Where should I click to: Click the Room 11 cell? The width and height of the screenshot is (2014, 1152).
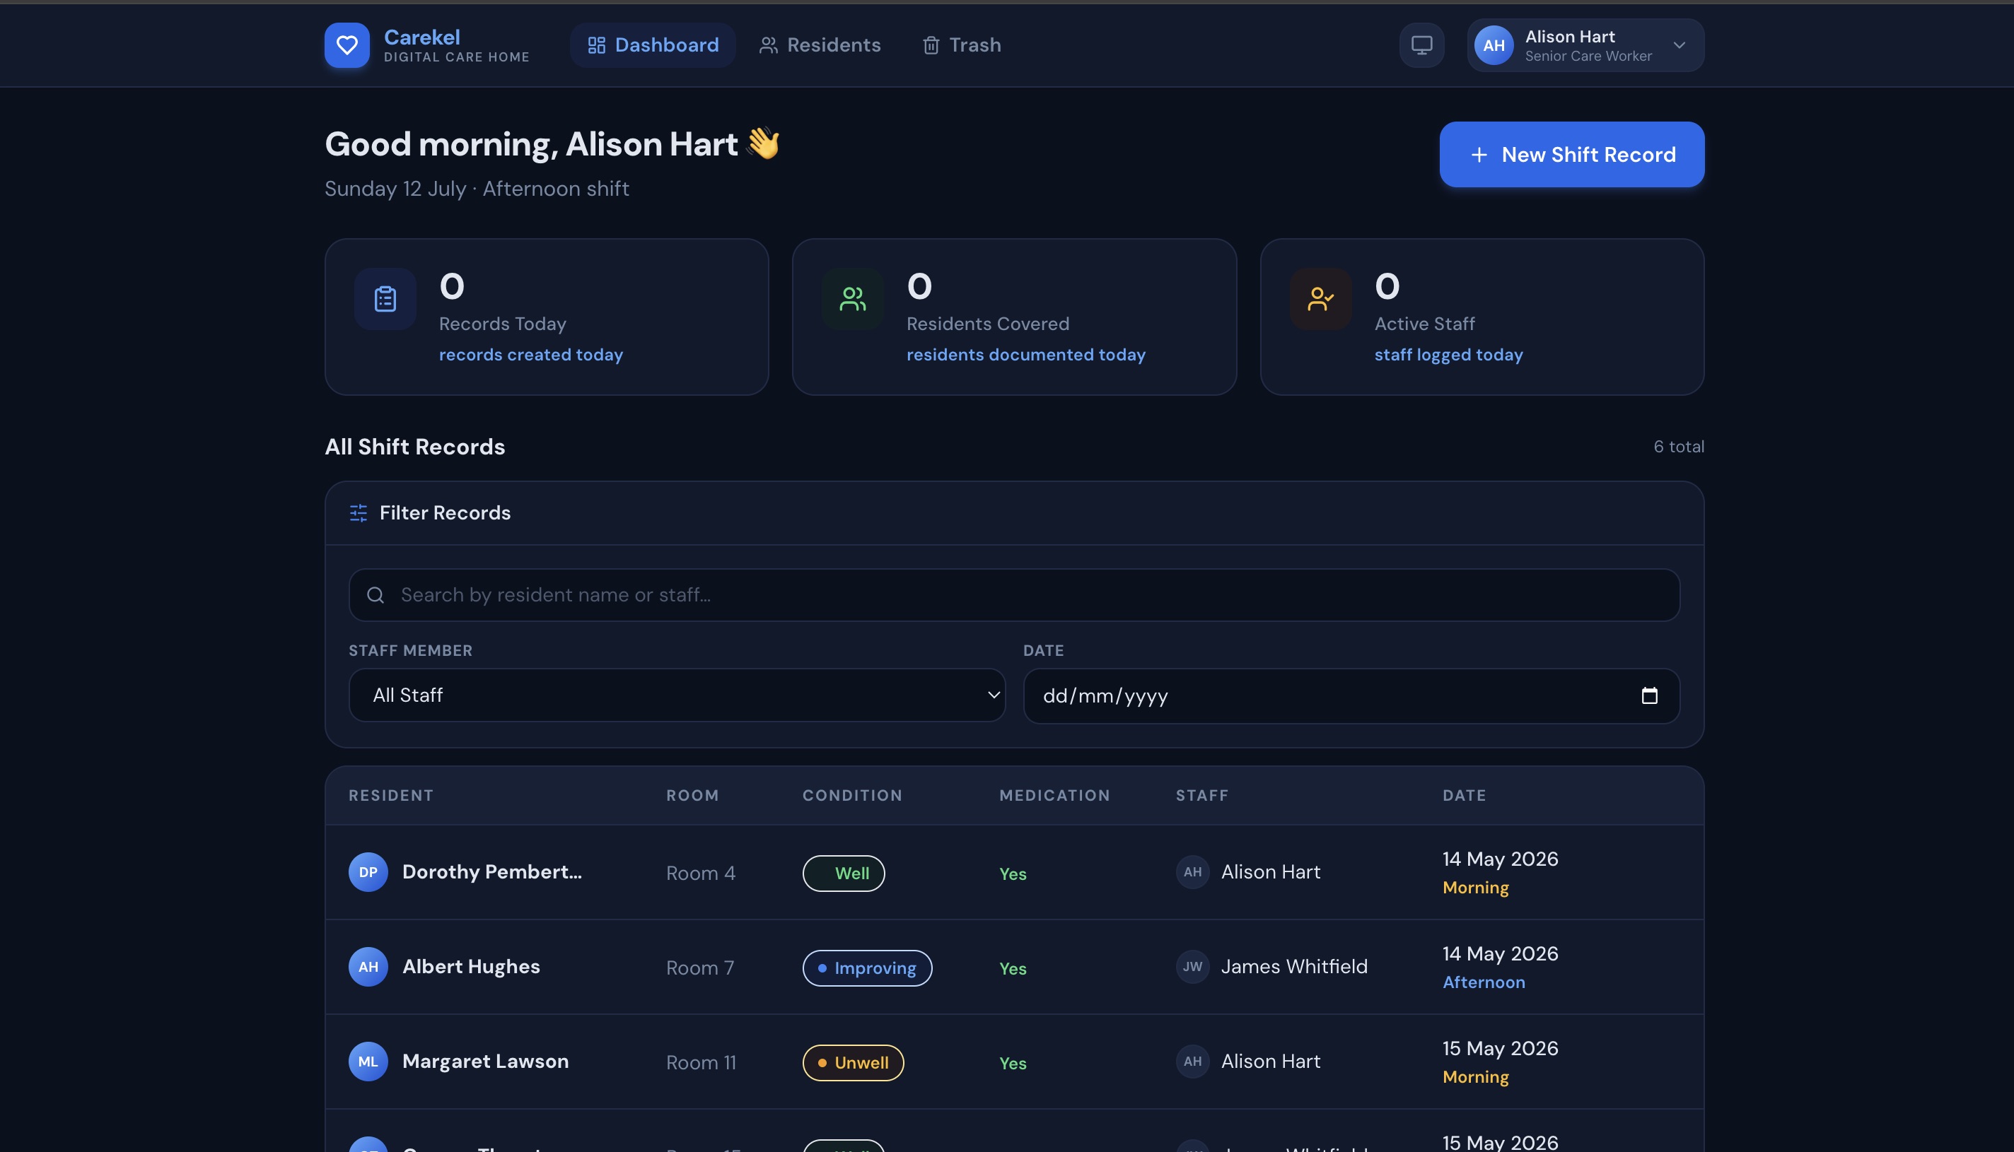[701, 1064]
